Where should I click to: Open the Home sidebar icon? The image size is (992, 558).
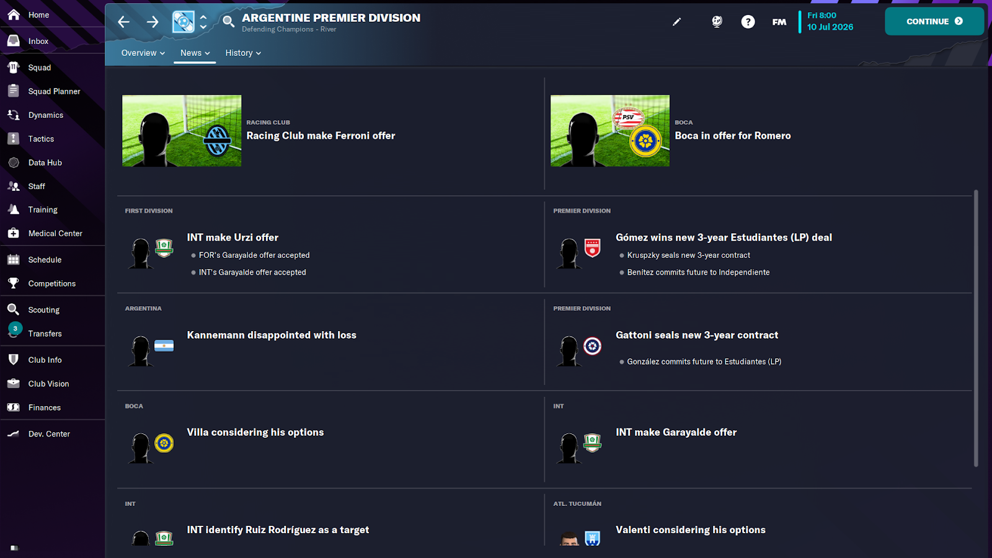pos(14,15)
